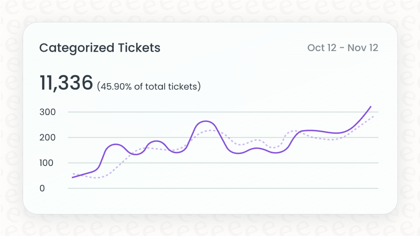Click the dotted line's leftmost starting point
Image resolution: width=420 pixels, height=236 pixels.
pos(73,174)
